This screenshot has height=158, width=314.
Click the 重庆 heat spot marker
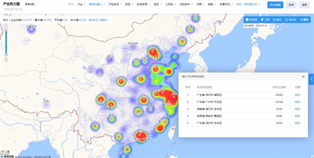(111, 104)
